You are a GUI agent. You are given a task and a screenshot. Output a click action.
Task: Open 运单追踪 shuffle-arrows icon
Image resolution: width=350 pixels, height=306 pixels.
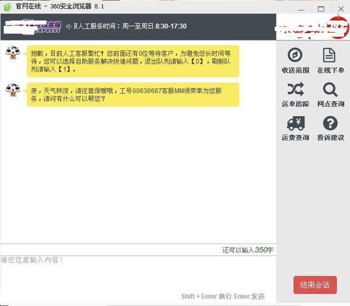[295, 89]
